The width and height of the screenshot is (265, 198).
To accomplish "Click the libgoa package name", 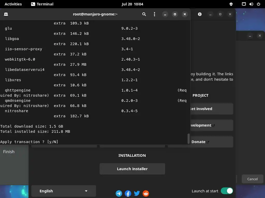I will (12, 39).
